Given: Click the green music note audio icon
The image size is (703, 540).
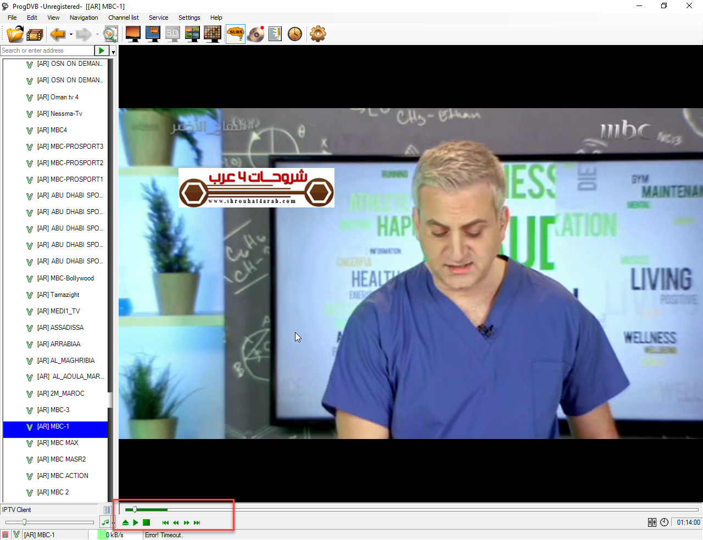Looking at the screenshot, I should (105, 522).
